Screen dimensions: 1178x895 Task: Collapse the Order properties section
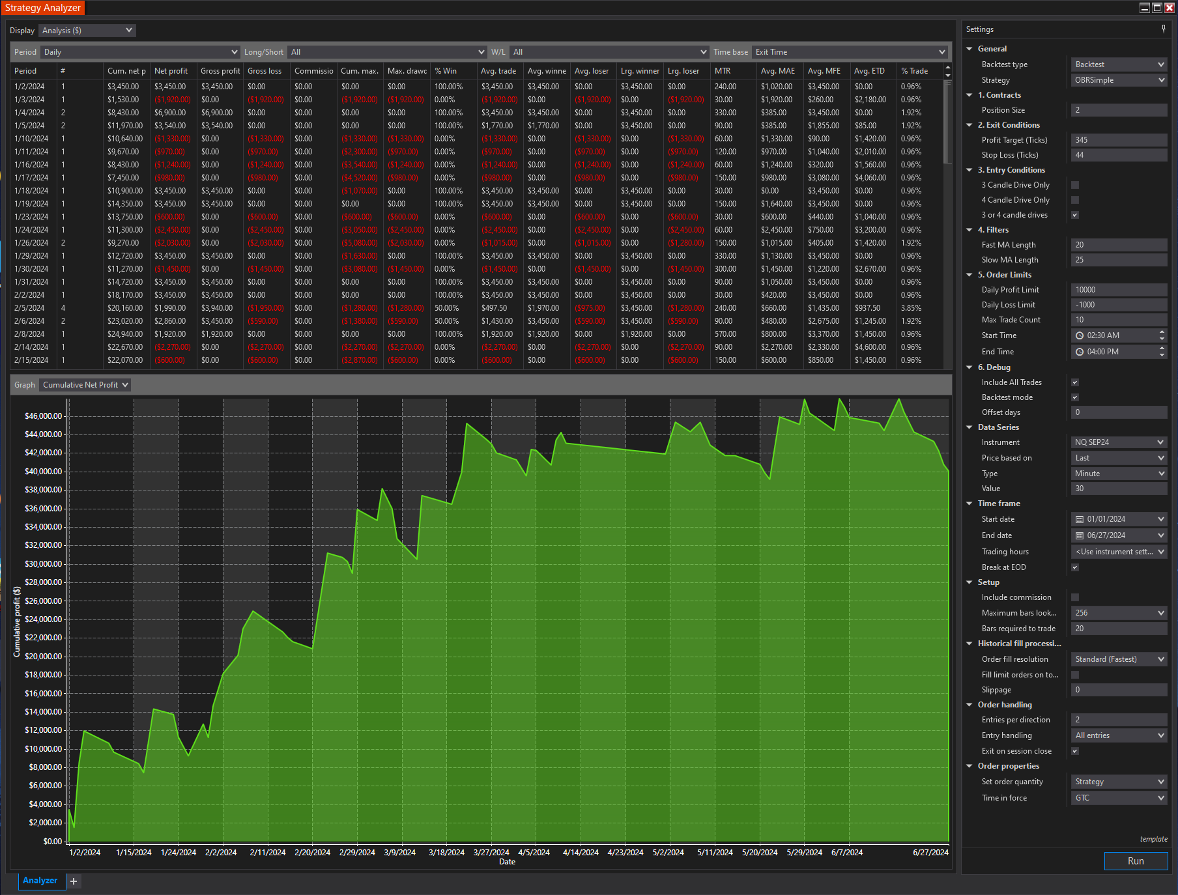coord(969,765)
